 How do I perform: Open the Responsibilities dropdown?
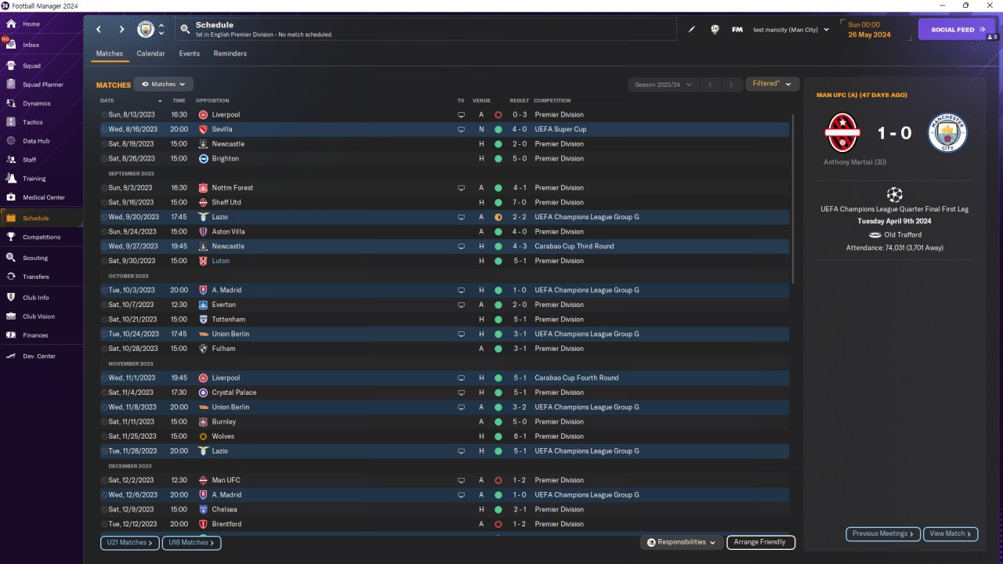click(x=681, y=542)
